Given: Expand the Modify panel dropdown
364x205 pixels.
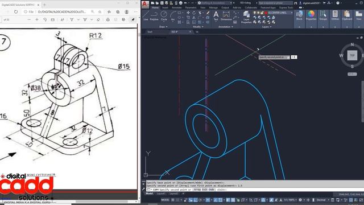Looking at the screenshot, I should click(198, 27).
